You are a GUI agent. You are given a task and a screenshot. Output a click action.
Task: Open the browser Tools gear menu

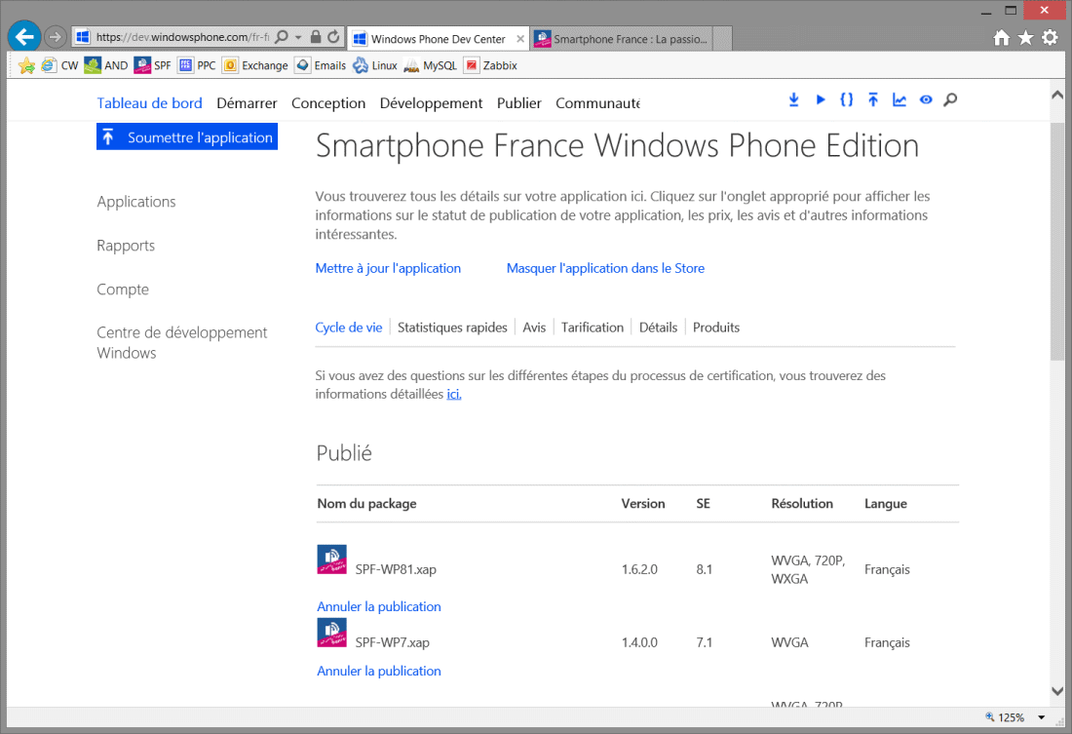point(1051,38)
